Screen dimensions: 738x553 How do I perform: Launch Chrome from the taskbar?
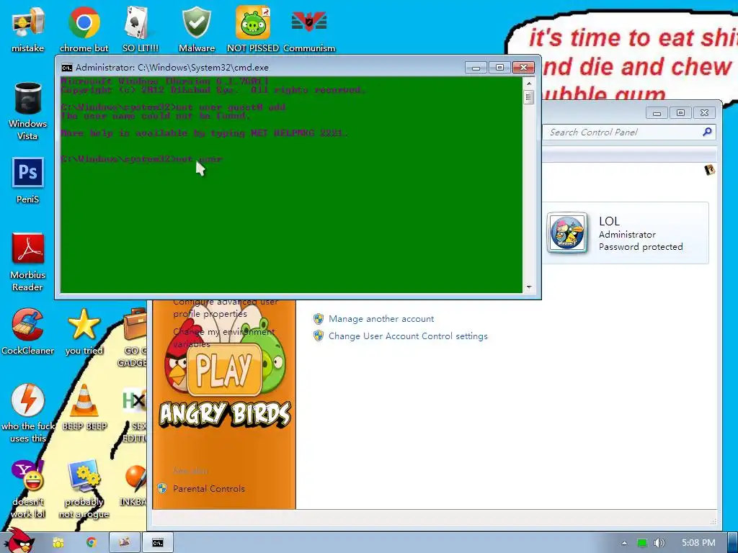click(x=92, y=543)
